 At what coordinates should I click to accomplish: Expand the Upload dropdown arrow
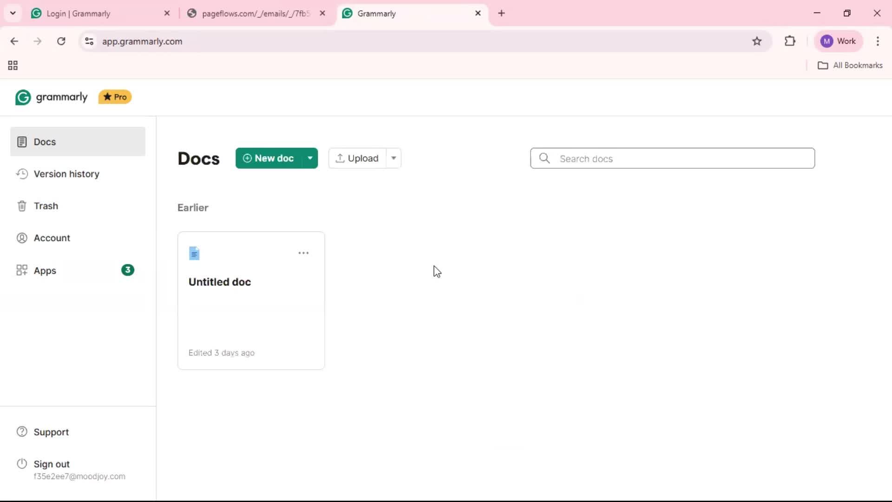pos(394,159)
